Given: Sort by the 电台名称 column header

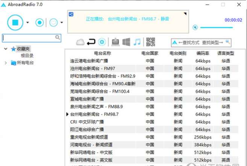Looking at the screenshot, I should point(103,53).
